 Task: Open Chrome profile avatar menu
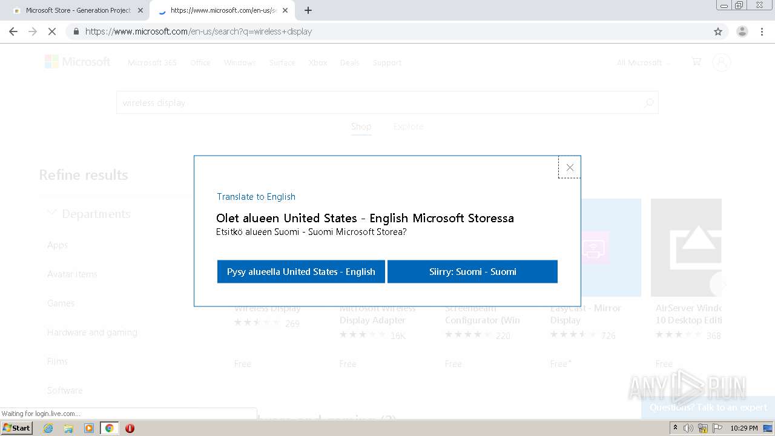tap(742, 31)
